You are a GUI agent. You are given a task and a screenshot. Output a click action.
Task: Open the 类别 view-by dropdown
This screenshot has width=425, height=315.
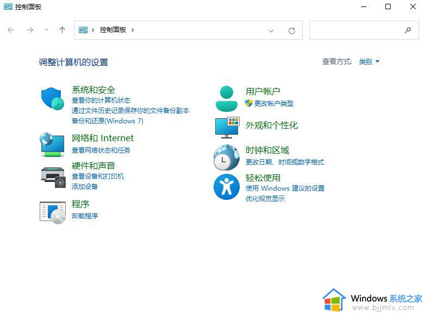(x=369, y=62)
